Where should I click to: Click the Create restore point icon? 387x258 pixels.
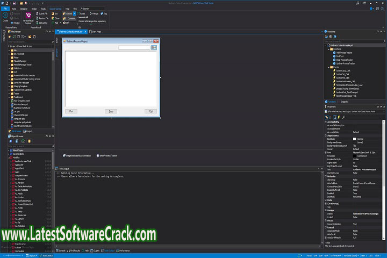5,16
